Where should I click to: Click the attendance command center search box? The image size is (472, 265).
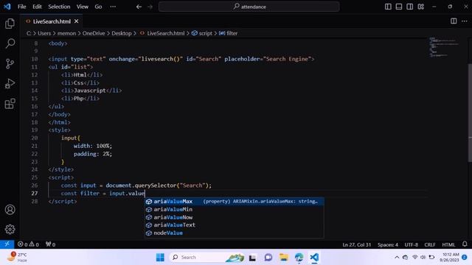coord(249,7)
